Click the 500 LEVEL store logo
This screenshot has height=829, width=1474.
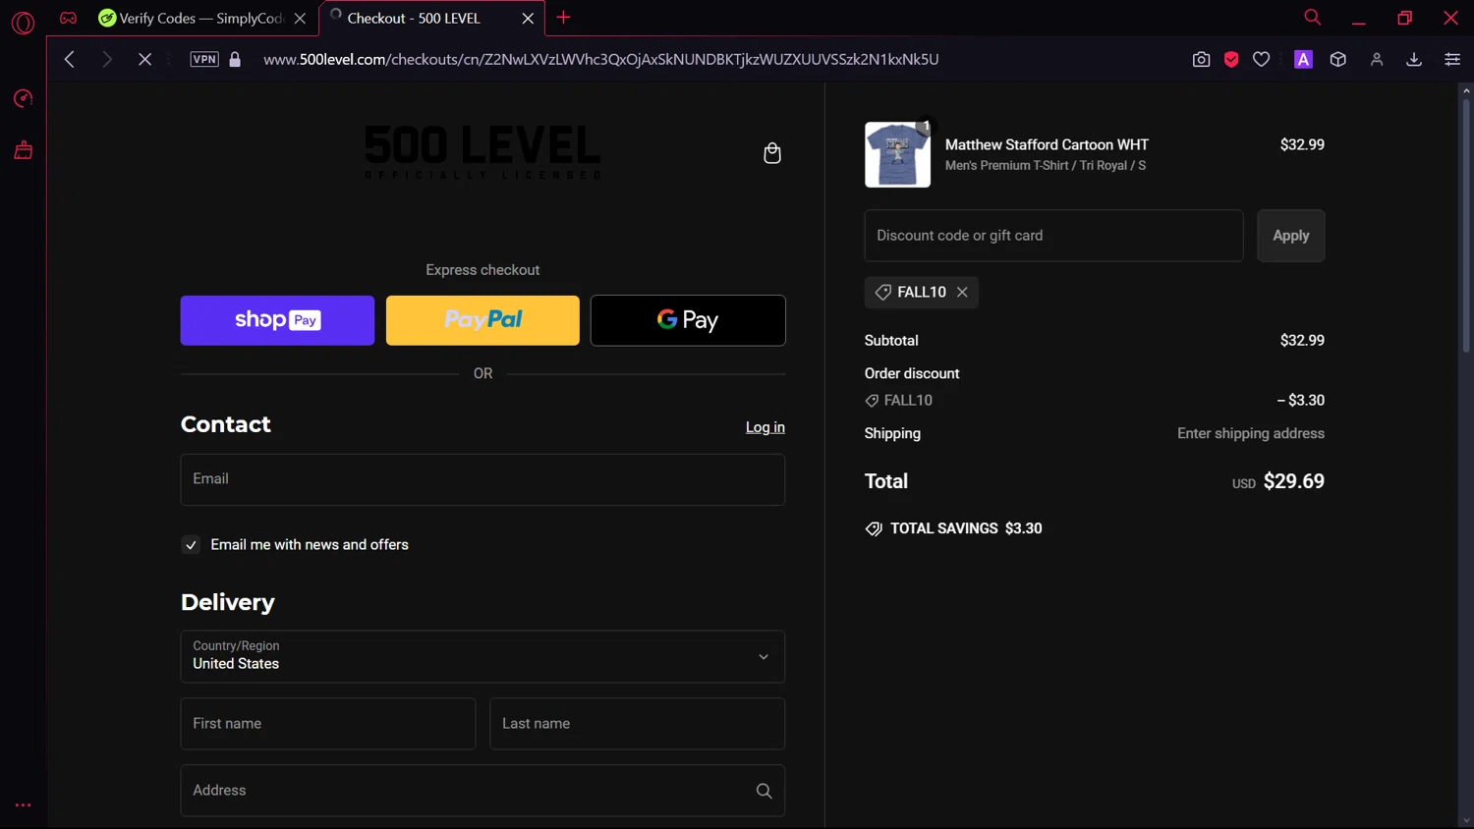482,151
